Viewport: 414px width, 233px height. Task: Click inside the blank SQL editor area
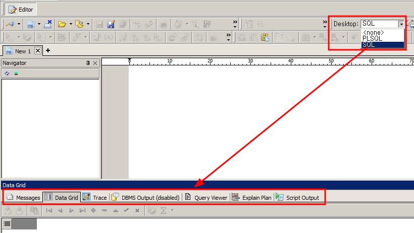tap(252, 121)
